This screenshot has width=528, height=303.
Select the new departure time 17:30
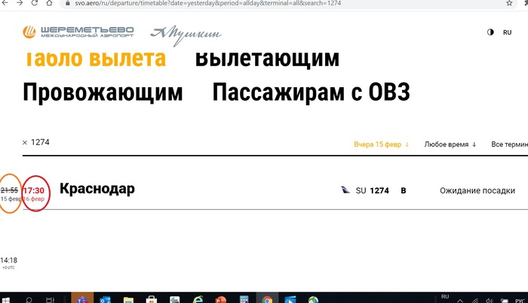click(34, 190)
